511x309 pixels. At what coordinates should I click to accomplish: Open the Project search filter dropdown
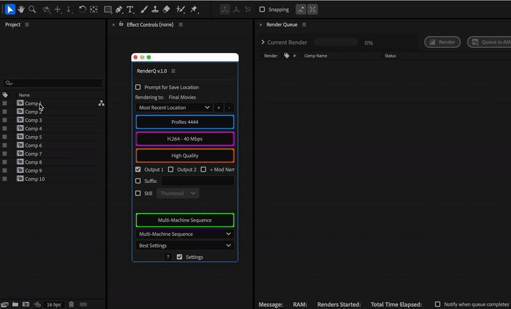pos(9,84)
